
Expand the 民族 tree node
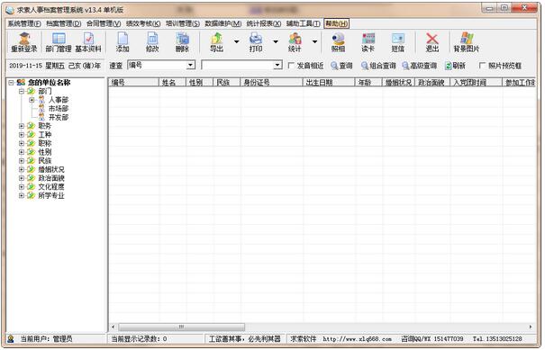[22, 161]
